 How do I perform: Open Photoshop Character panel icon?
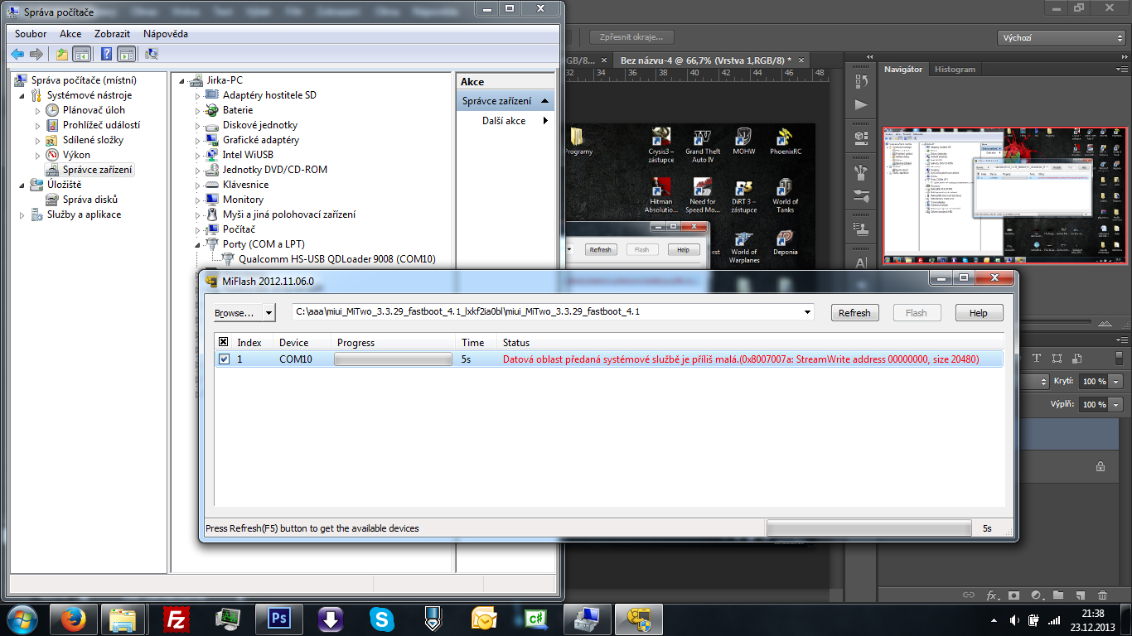point(861,263)
